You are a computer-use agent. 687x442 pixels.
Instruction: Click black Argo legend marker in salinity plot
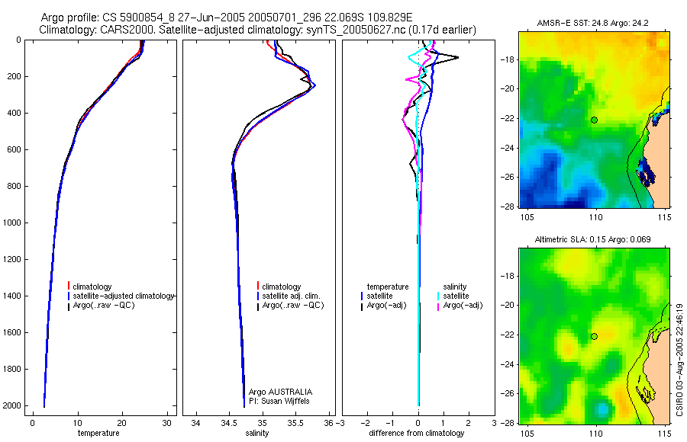point(258,306)
